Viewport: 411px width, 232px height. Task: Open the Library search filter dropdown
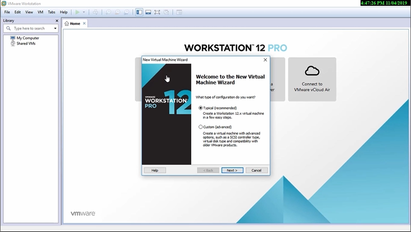55,28
